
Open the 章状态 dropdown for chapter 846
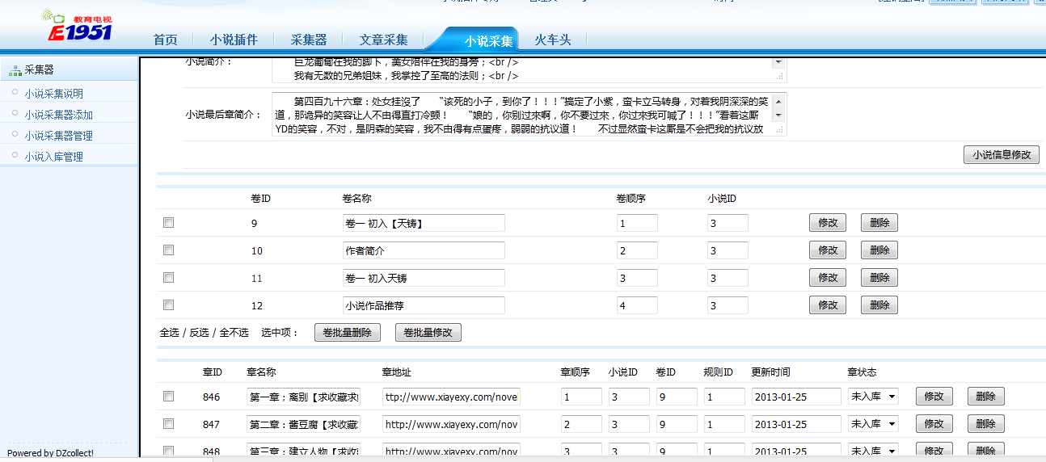[873, 397]
